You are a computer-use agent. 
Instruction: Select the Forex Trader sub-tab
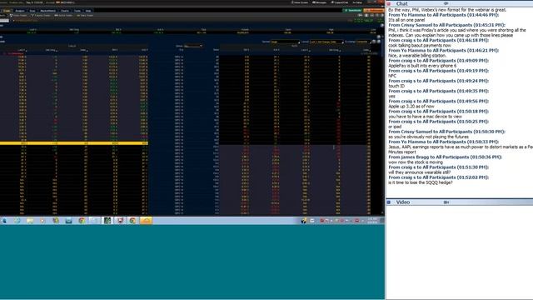18,15
